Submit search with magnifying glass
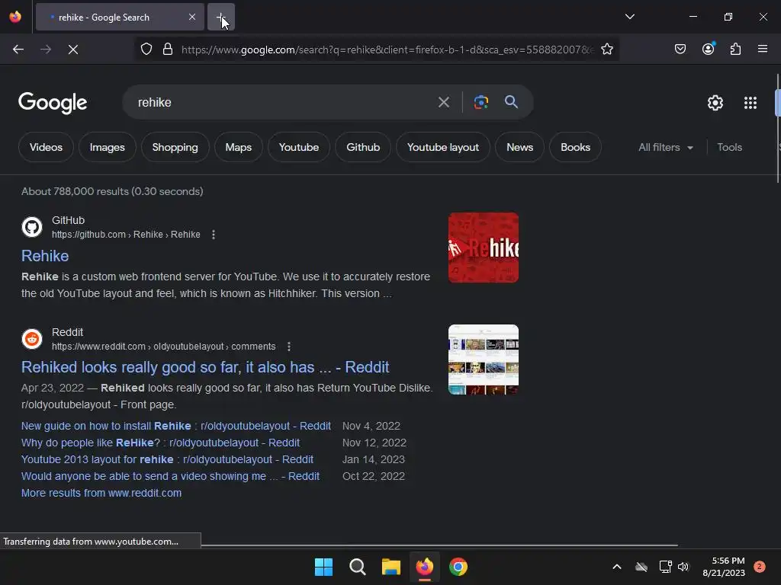Image resolution: width=781 pixels, height=585 pixels. [511, 102]
